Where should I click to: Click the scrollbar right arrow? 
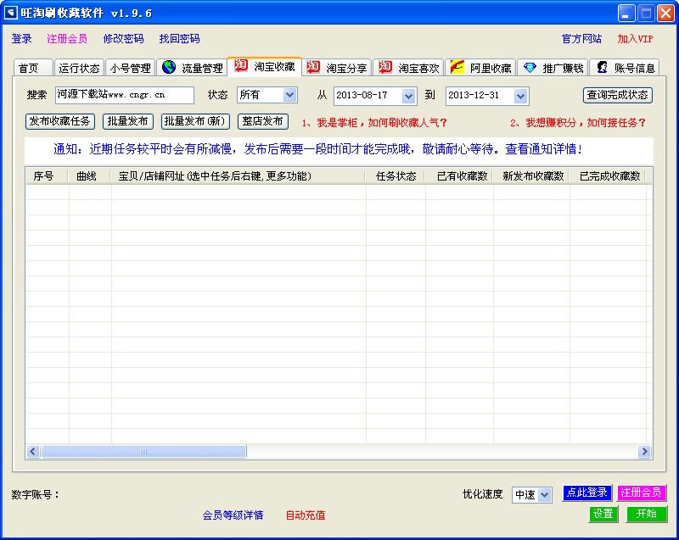tap(644, 451)
